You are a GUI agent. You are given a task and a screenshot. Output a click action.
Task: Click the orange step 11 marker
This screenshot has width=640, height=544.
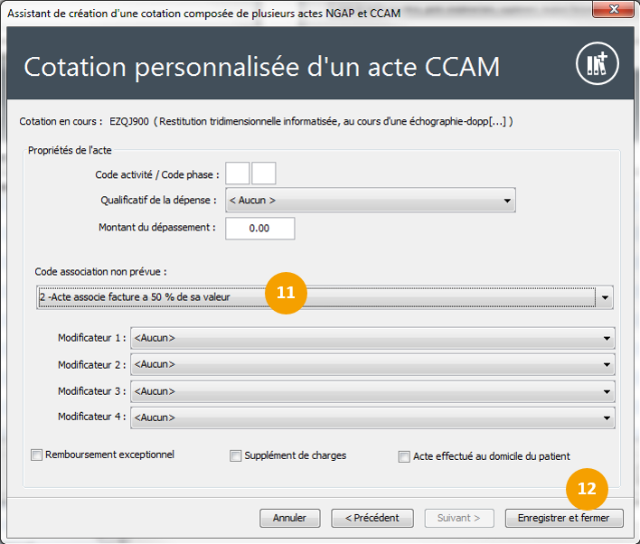click(x=286, y=293)
